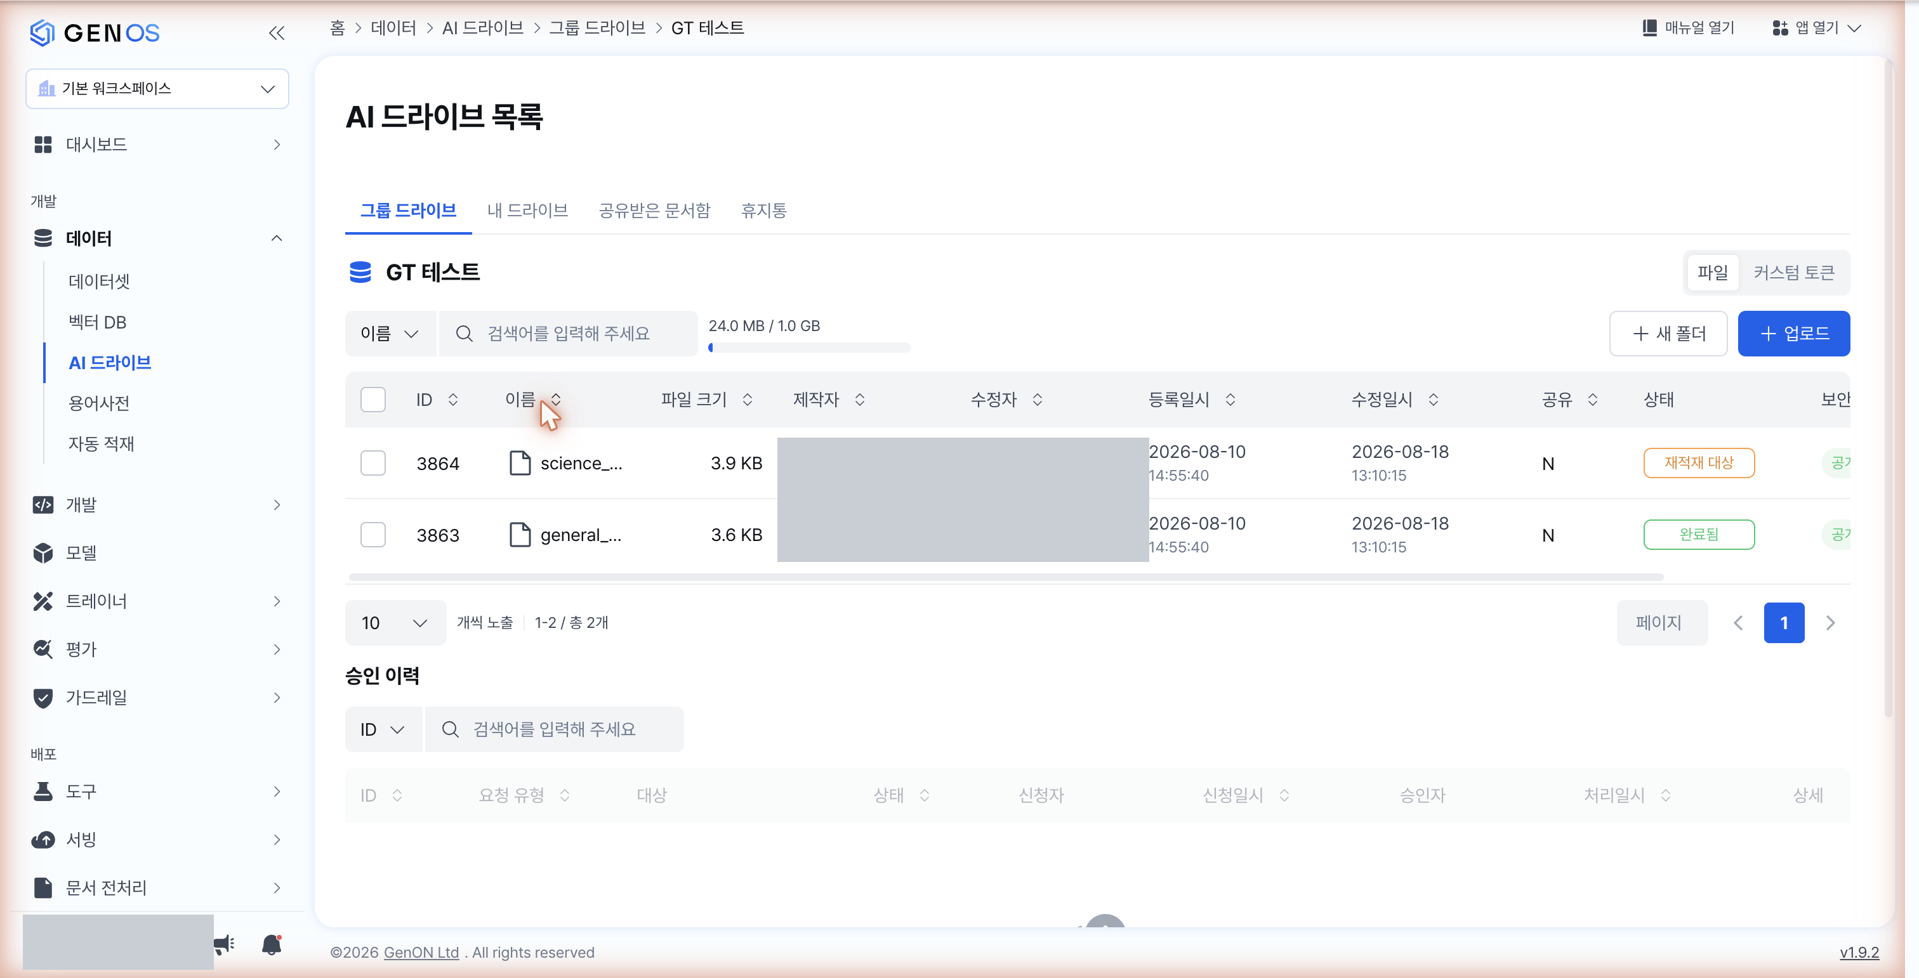
Task: Click the 모델 cube icon
Action: point(43,553)
